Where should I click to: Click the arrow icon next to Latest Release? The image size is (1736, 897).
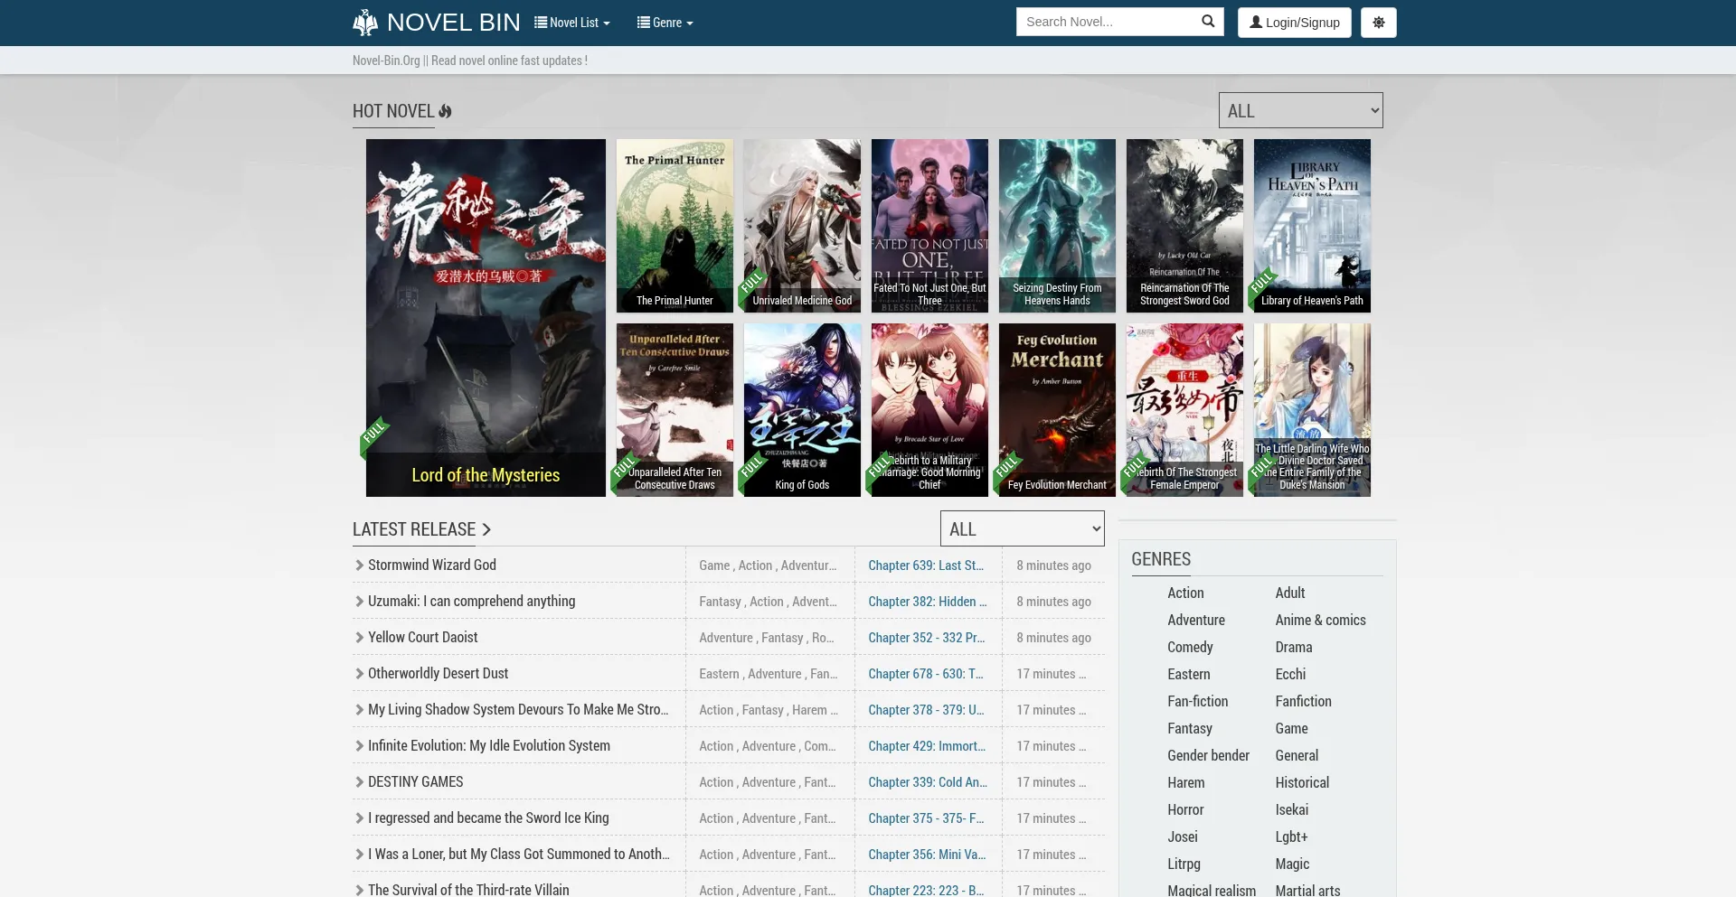[486, 529]
